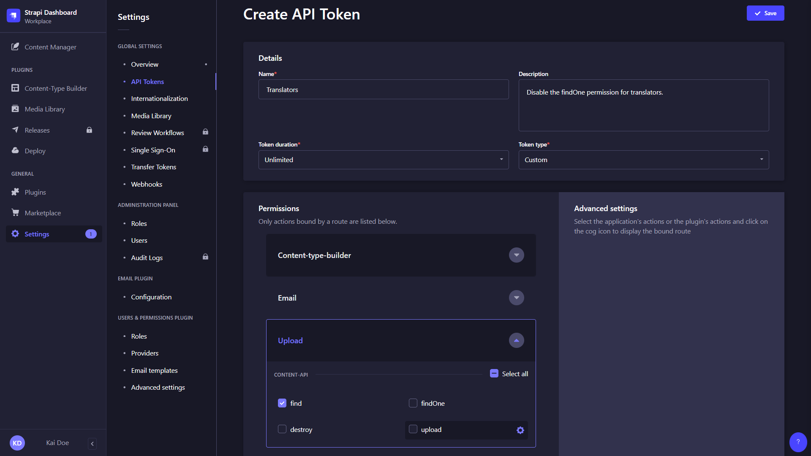811x456 pixels.
Task: Select the Deploy cloud icon
Action: pyautogui.click(x=15, y=151)
